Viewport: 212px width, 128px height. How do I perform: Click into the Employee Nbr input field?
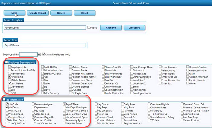(28, 55)
